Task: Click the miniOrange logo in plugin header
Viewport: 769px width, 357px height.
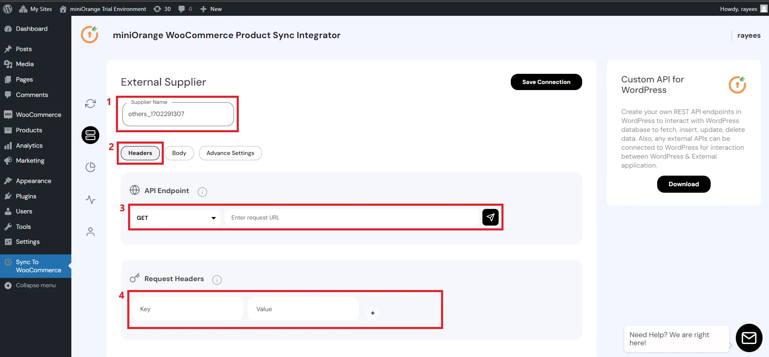Action: click(x=90, y=34)
